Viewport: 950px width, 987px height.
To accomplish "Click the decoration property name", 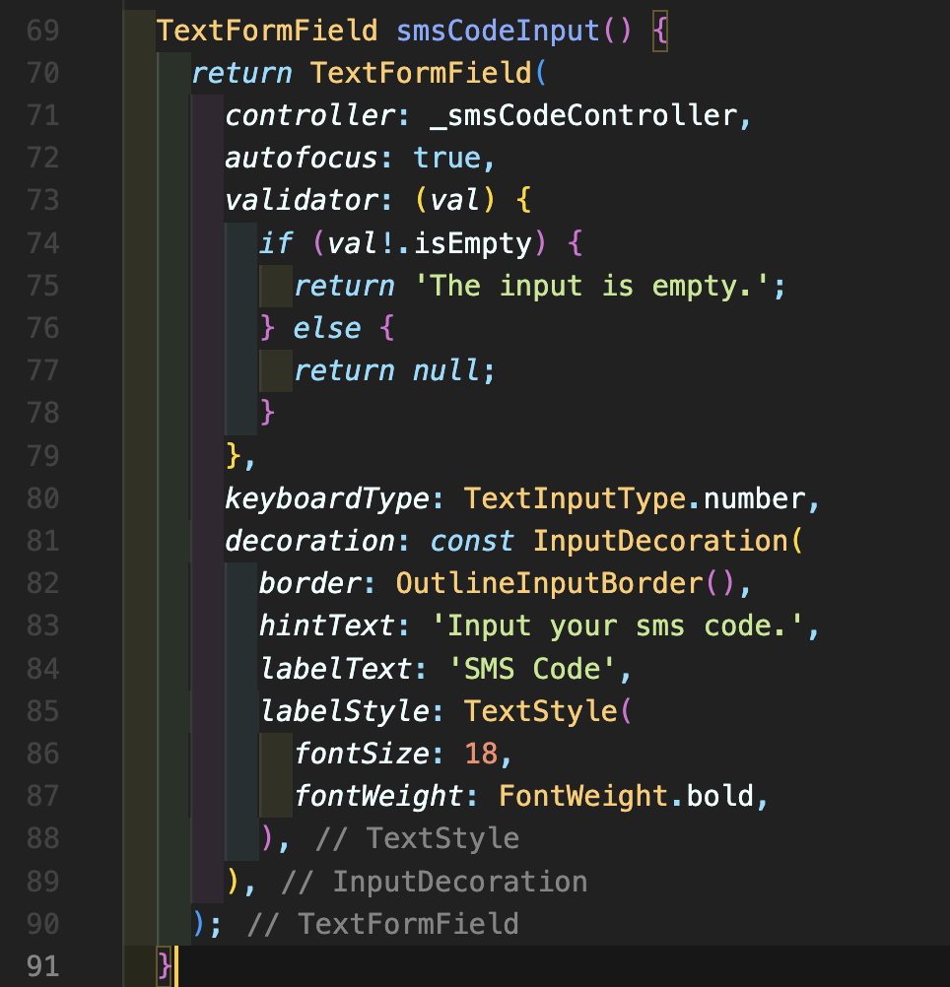I will coord(309,542).
